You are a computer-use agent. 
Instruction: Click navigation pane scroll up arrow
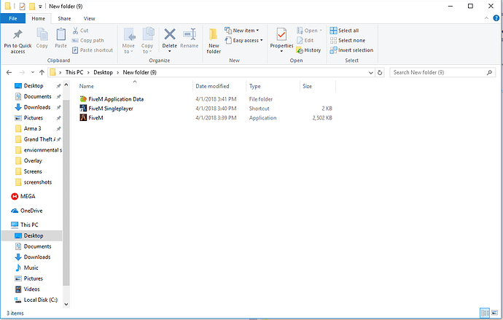tap(66, 85)
